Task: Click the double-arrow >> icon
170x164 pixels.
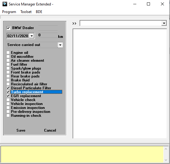Action: 74,23
